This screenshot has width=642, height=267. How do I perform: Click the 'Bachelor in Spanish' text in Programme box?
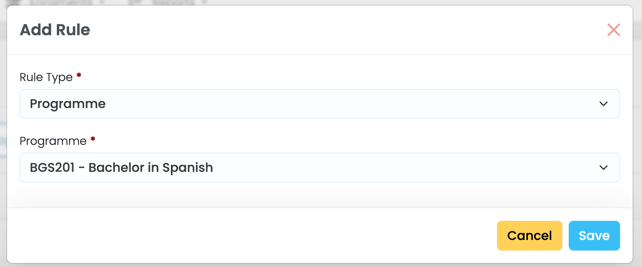pos(151,168)
